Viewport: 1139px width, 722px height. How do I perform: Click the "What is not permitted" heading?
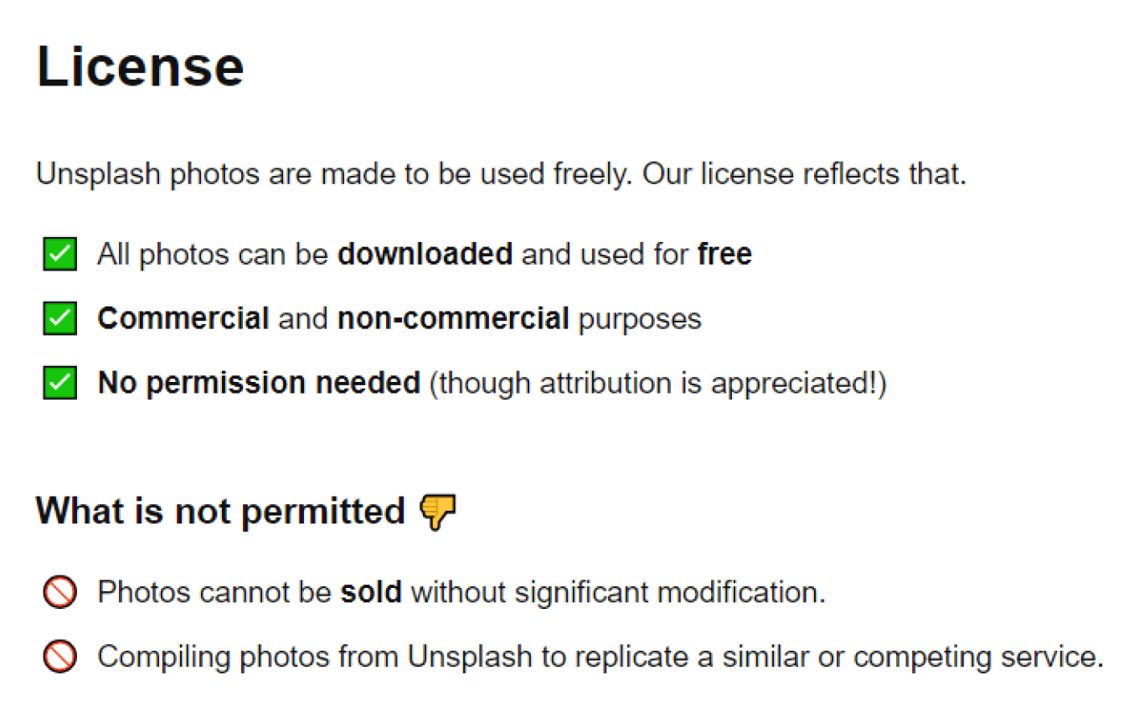tap(221, 511)
